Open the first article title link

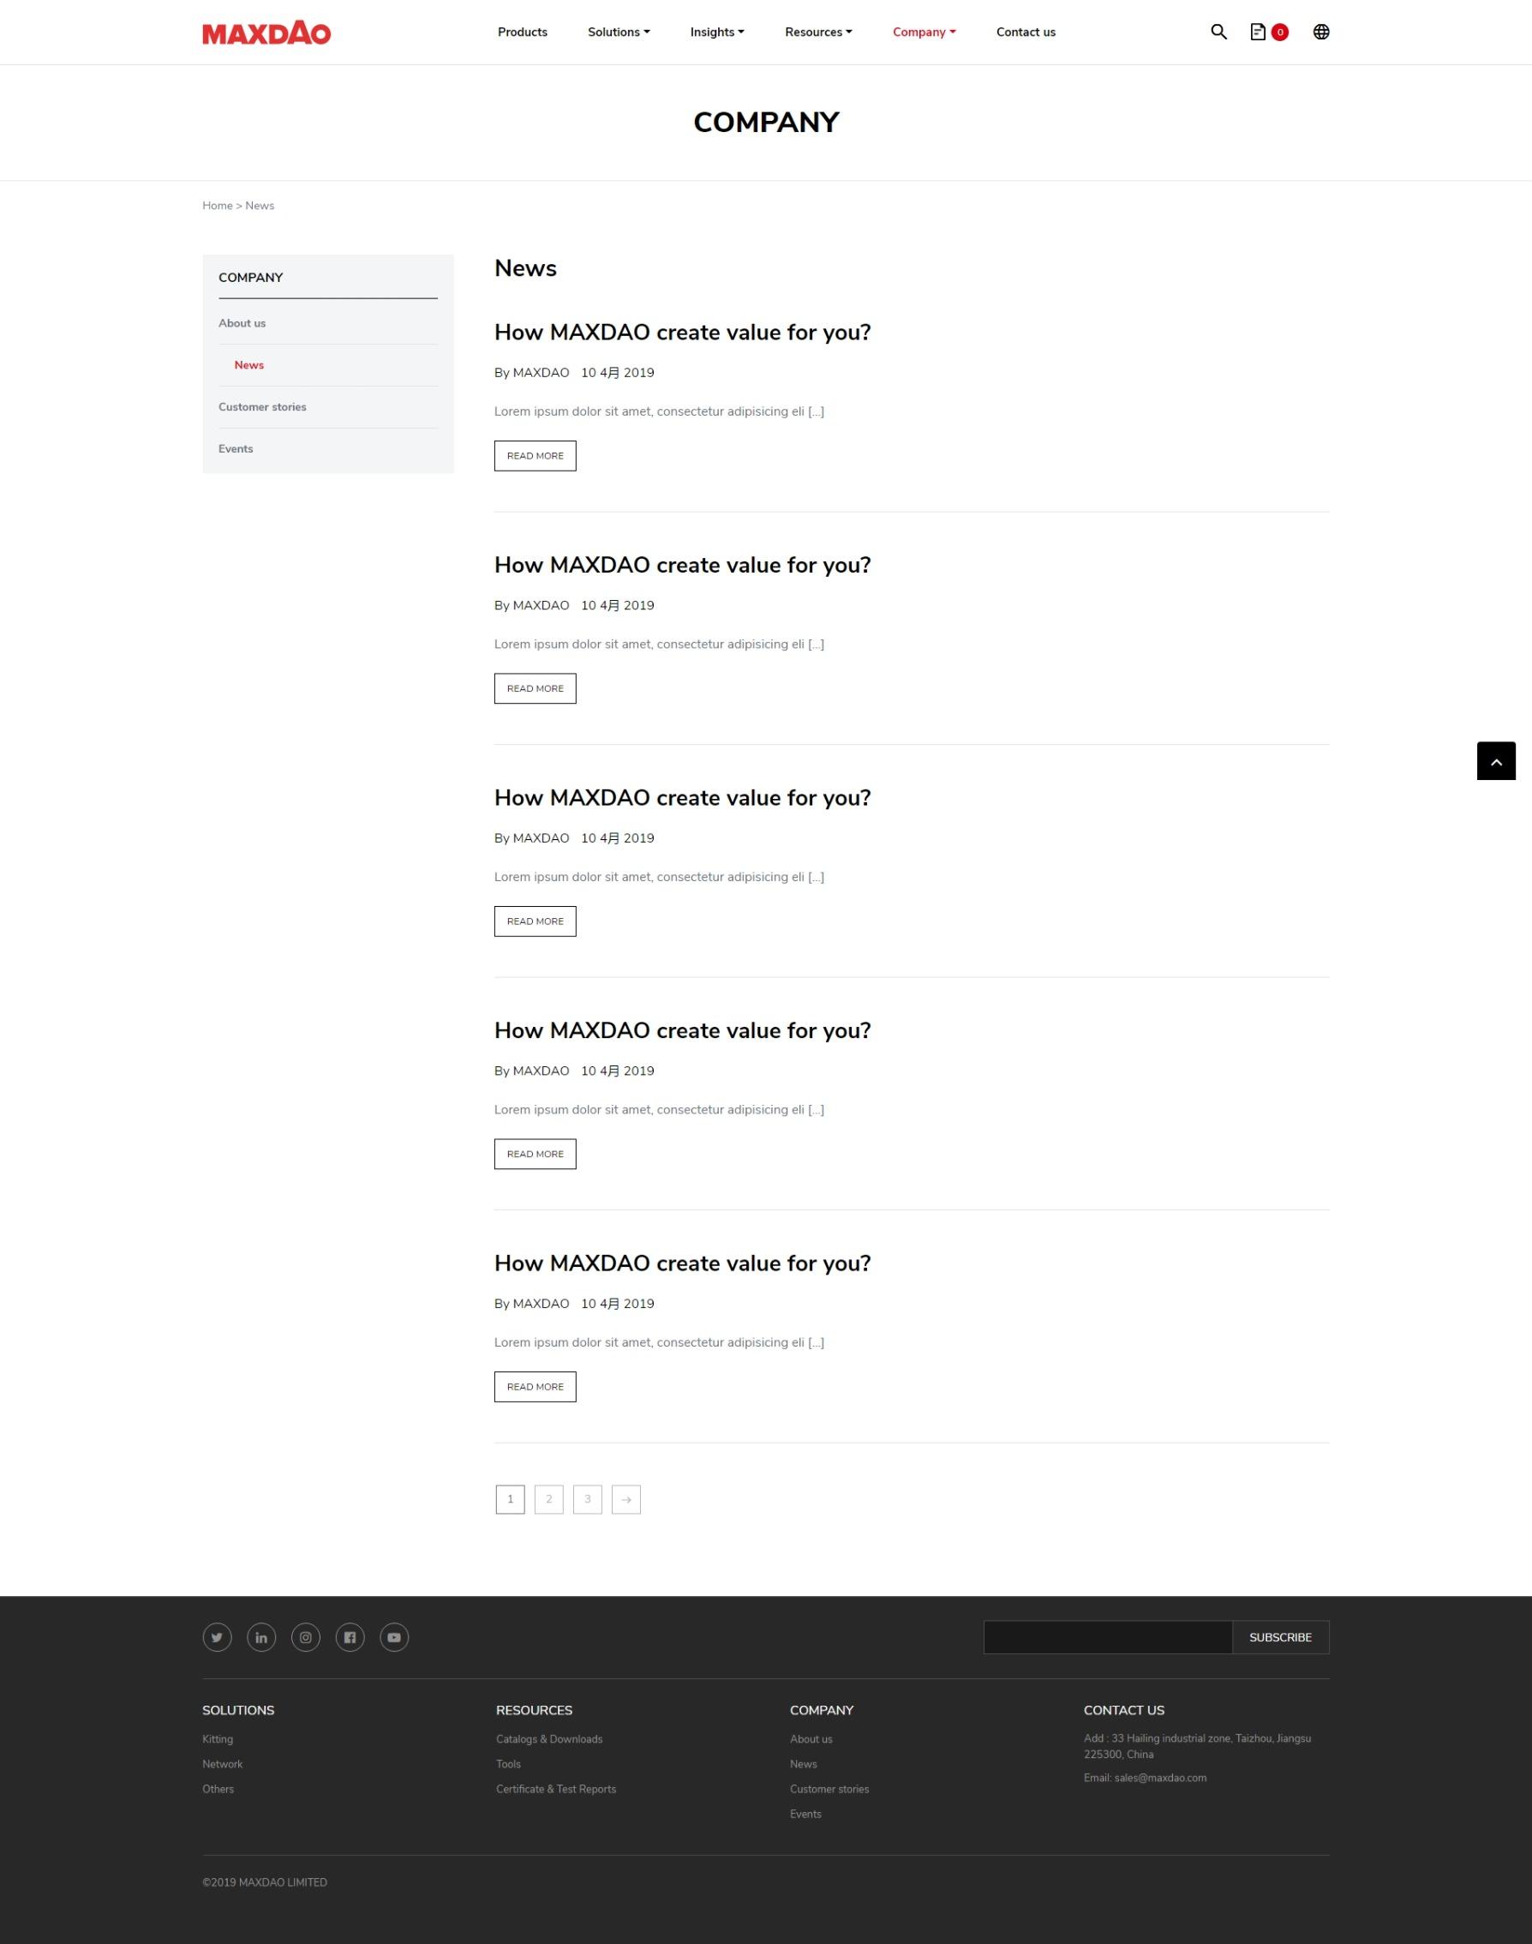pos(683,333)
